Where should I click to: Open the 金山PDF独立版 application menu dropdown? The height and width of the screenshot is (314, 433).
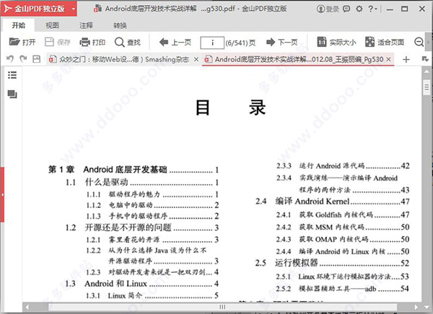73,9
